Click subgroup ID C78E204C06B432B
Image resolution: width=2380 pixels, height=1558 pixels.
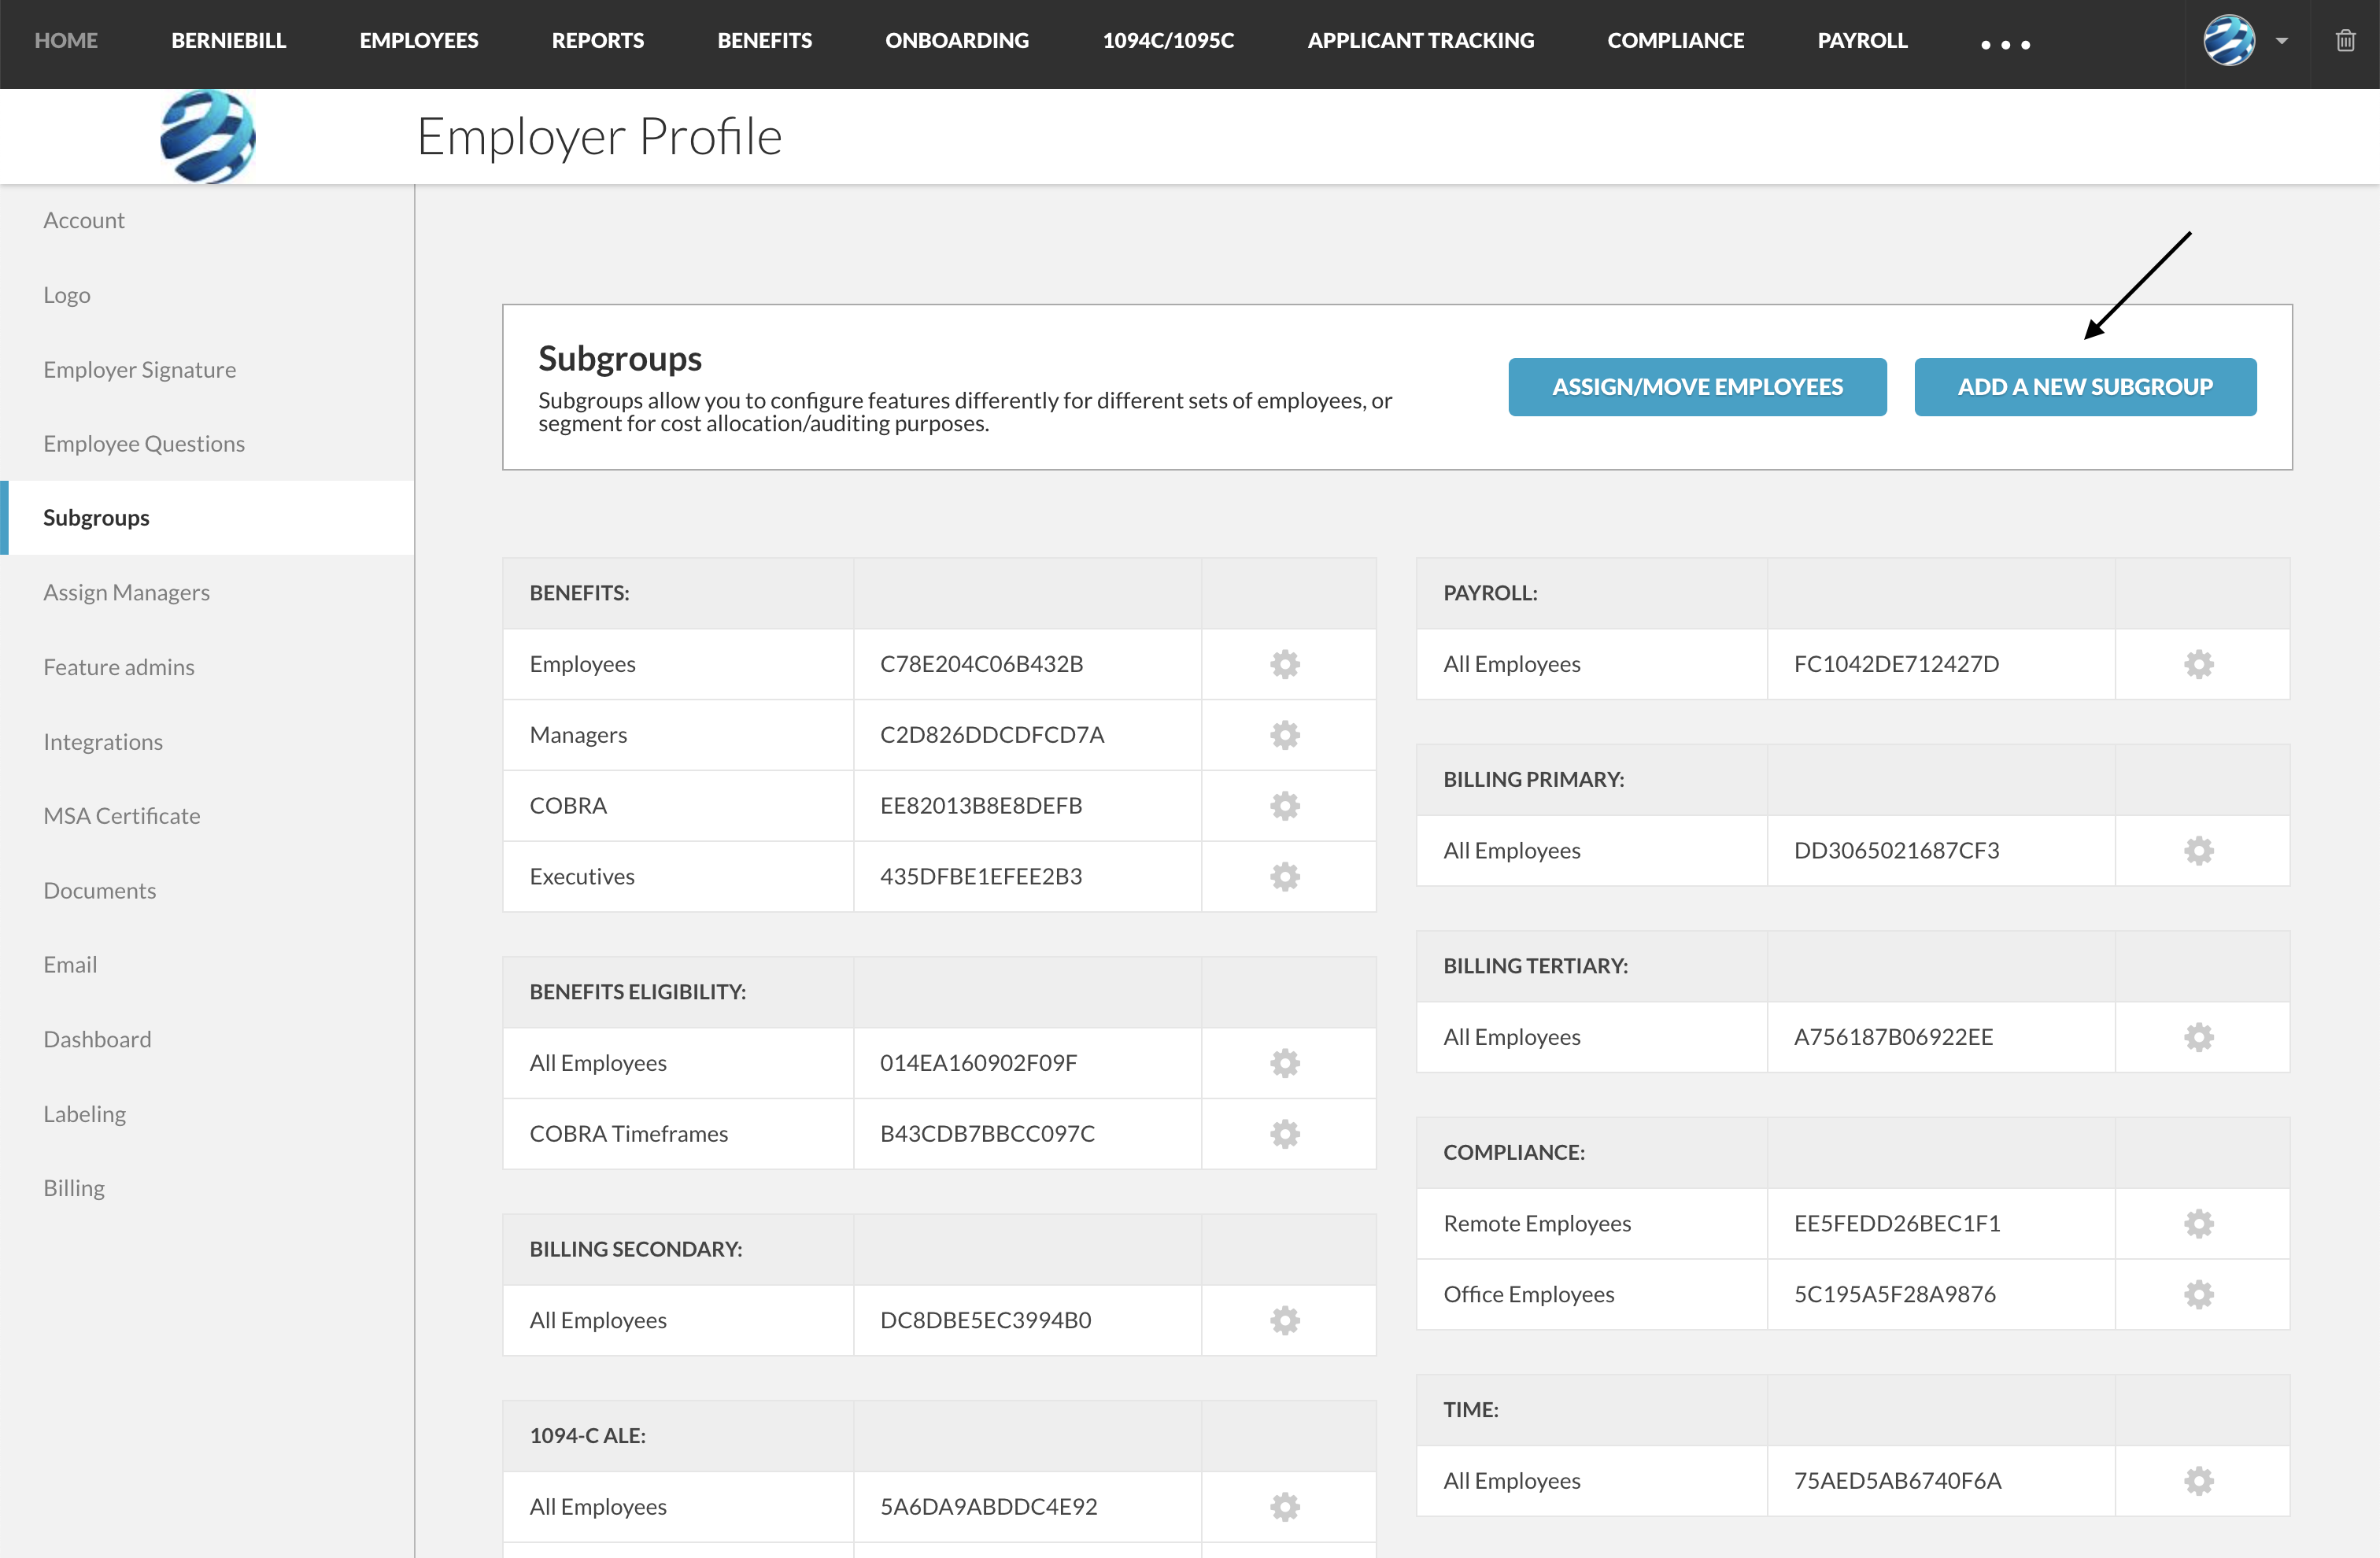981,664
